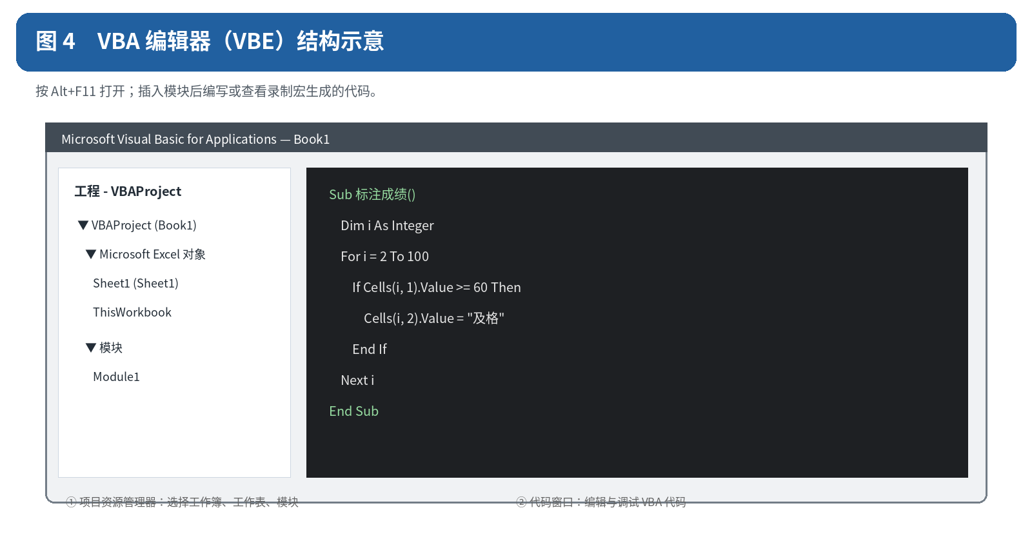Click the End Sub code line
Screen dimensions: 1032x548
point(353,411)
